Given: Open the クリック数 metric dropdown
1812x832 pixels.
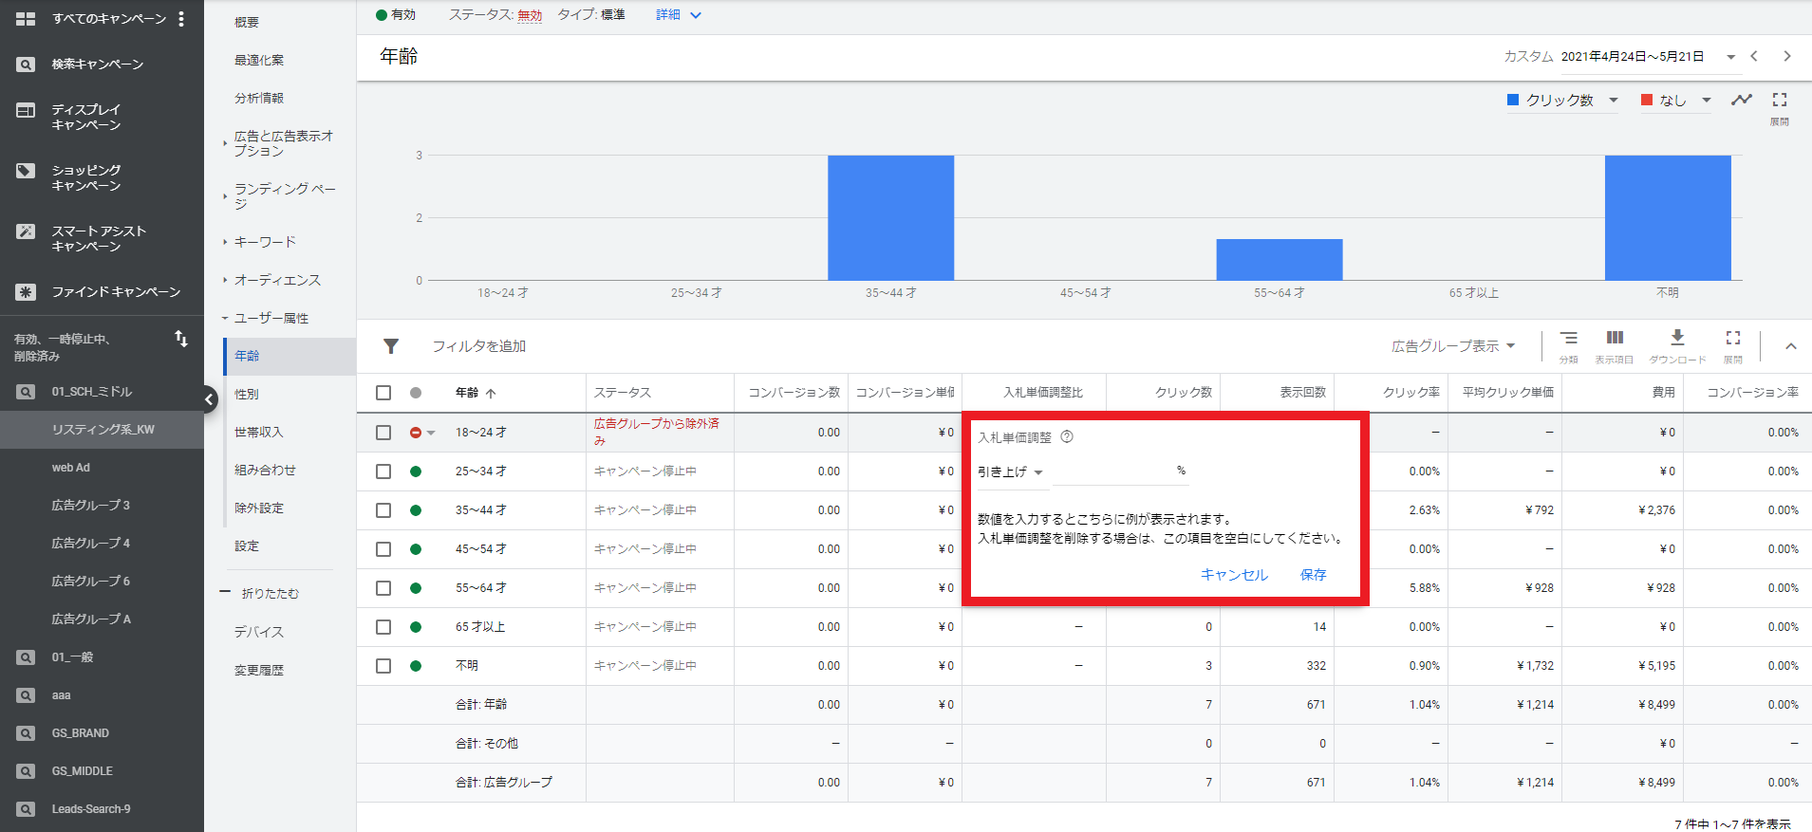Looking at the screenshot, I should pos(1562,100).
